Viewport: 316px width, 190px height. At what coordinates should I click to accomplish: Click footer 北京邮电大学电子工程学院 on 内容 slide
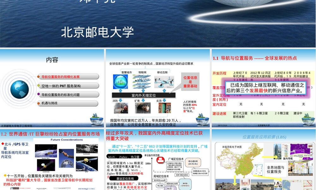pyautogui.click(x=16, y=126)
